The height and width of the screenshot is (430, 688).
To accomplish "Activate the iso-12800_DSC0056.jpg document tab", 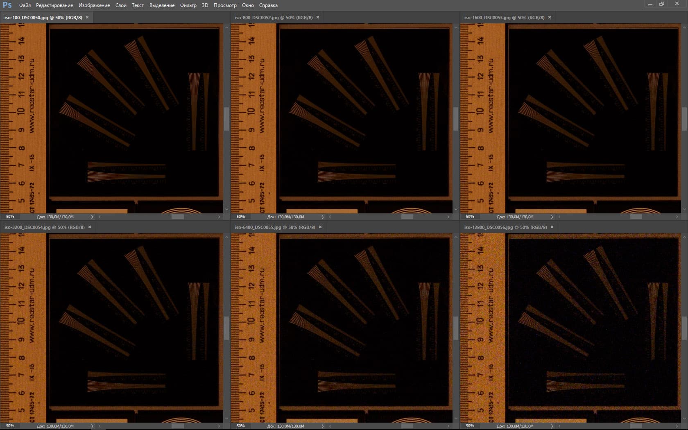I will [x=506, y=227].
